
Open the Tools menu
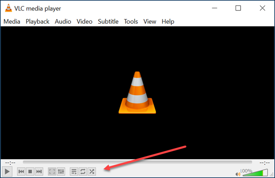[x=131, y=22]
